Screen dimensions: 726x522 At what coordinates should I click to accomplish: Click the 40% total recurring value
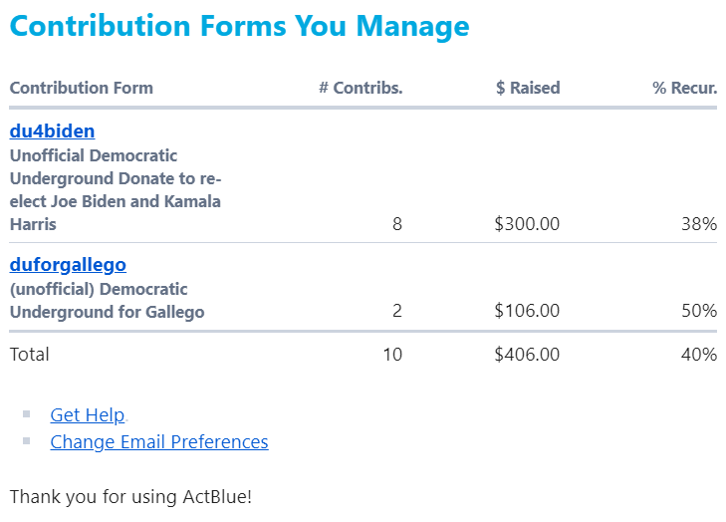click(x=699, y=354)
